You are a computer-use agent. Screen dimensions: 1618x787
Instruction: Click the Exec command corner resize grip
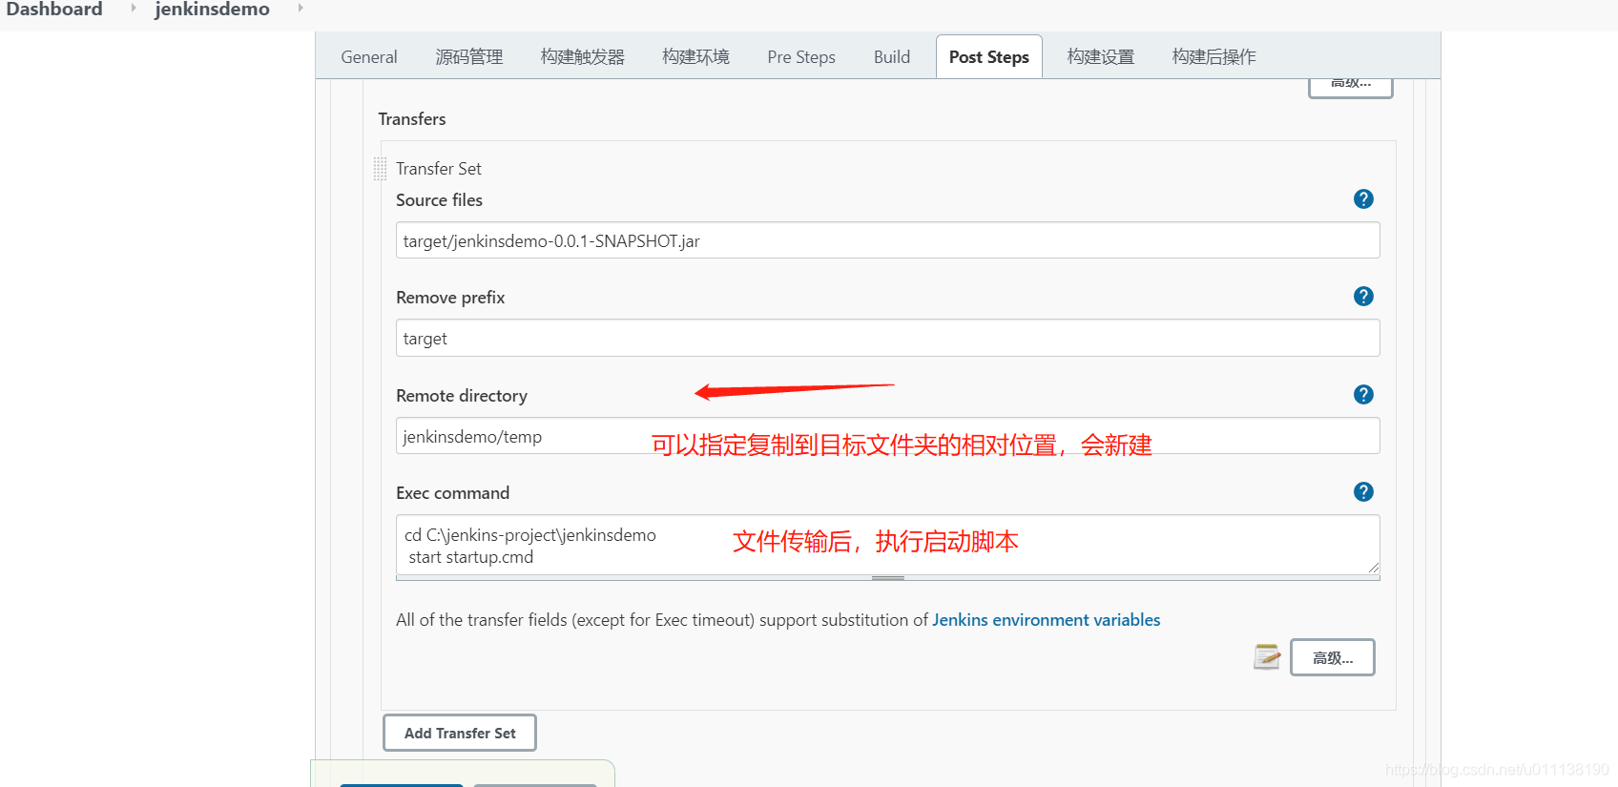coord(1373,568)
